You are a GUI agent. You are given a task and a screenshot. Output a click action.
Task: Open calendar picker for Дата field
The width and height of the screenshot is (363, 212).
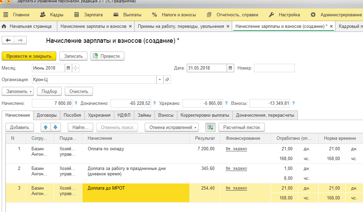tap(230, 68)
